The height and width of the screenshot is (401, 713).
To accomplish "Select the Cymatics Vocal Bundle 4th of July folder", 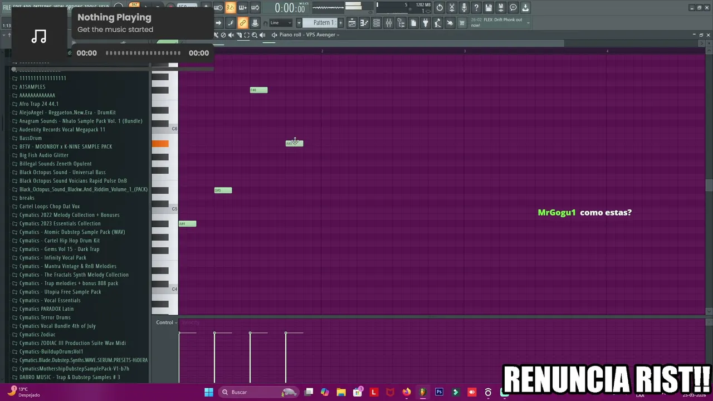I will click(57, 326).
